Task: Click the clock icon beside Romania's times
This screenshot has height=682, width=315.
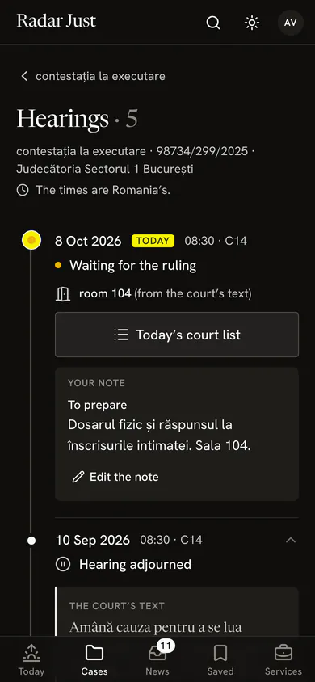Action: coord(23,190)
